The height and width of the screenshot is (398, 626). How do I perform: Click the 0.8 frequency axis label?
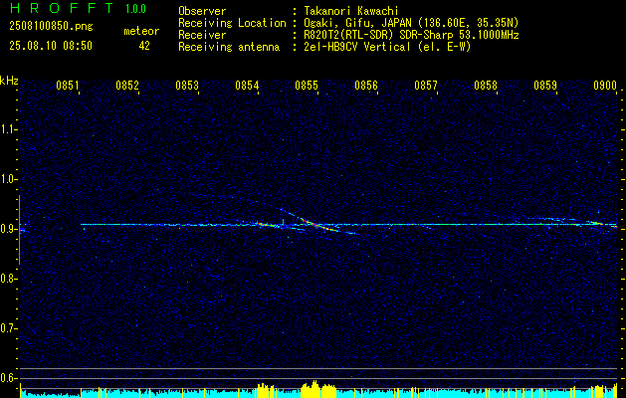pos(8,279)
